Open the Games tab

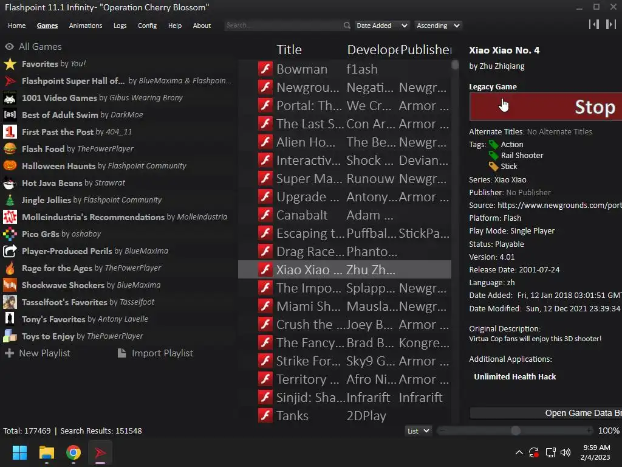click(x=47, y=26)
